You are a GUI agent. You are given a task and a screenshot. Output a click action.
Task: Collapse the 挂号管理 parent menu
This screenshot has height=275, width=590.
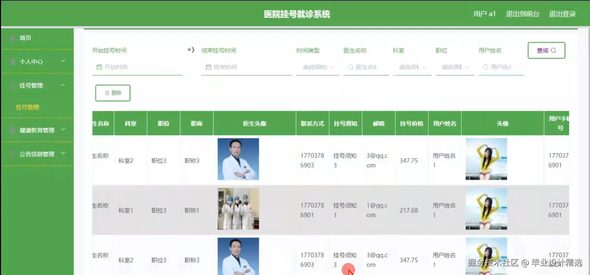tap(37, 85)
